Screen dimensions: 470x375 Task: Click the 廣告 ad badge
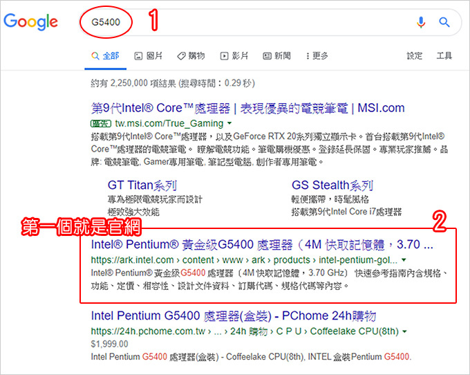pos(101,124)
